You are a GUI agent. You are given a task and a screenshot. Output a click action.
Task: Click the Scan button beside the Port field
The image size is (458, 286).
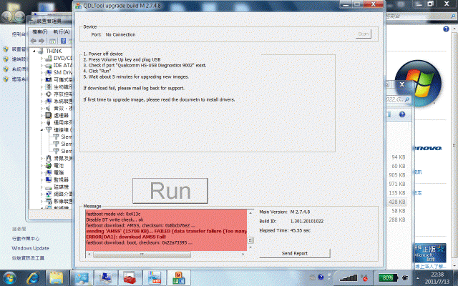[x=363, y=34]
